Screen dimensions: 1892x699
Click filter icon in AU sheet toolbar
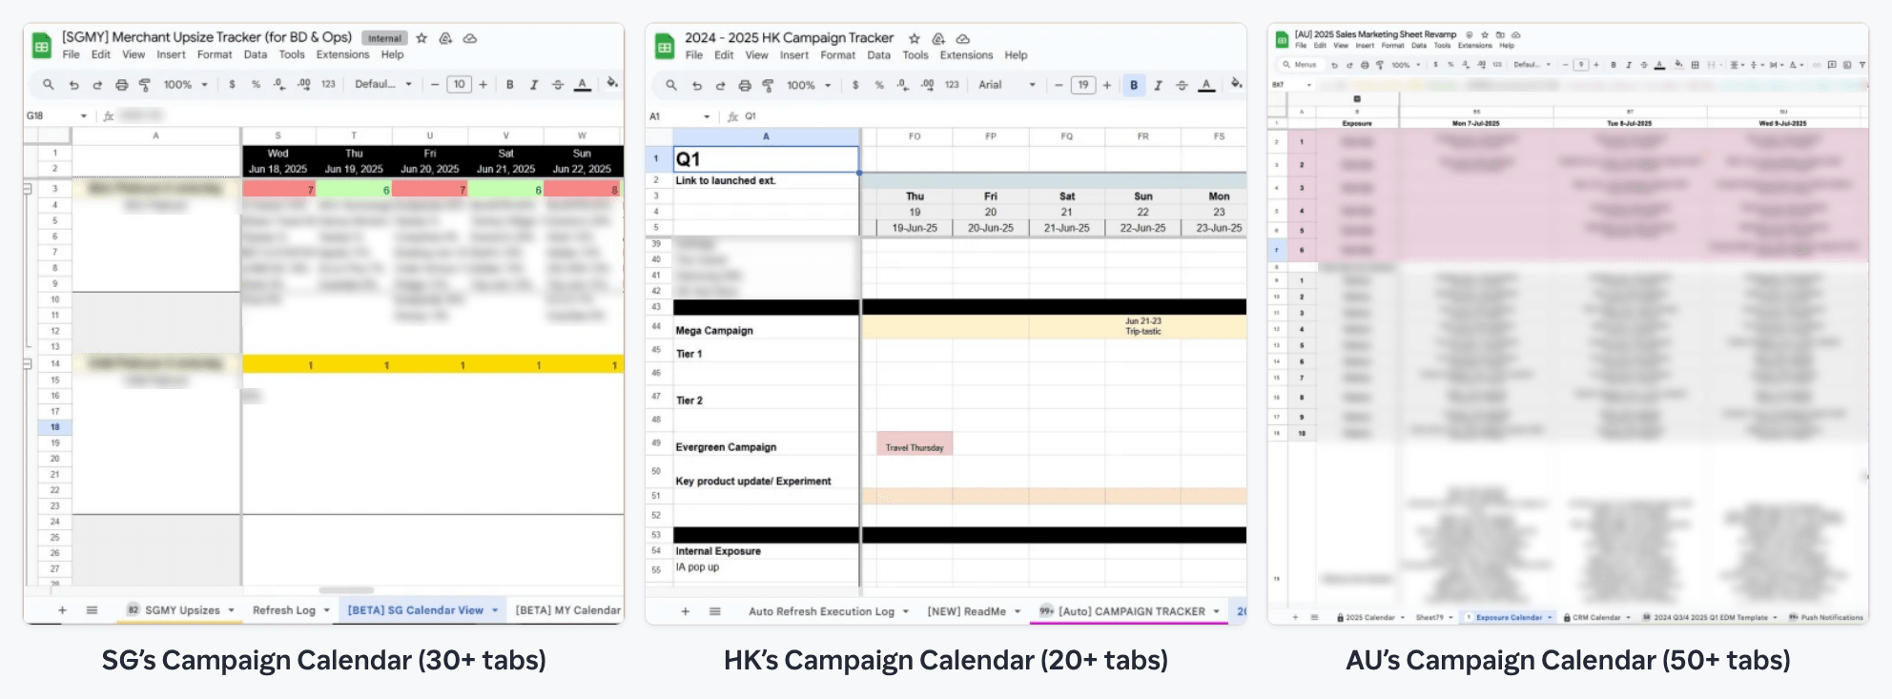pyautogui.click(x=1862, y=65)
